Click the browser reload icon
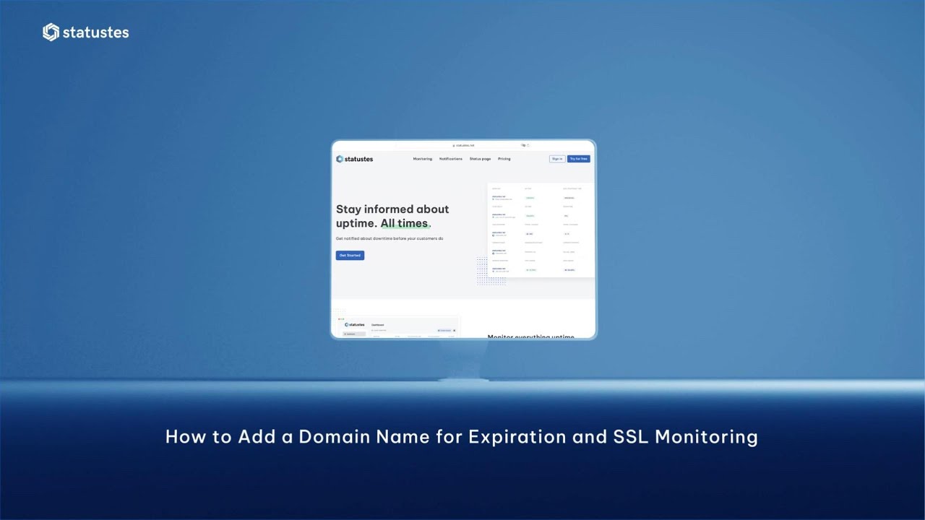This screenshot has height=520, width=925. point(528,145)
